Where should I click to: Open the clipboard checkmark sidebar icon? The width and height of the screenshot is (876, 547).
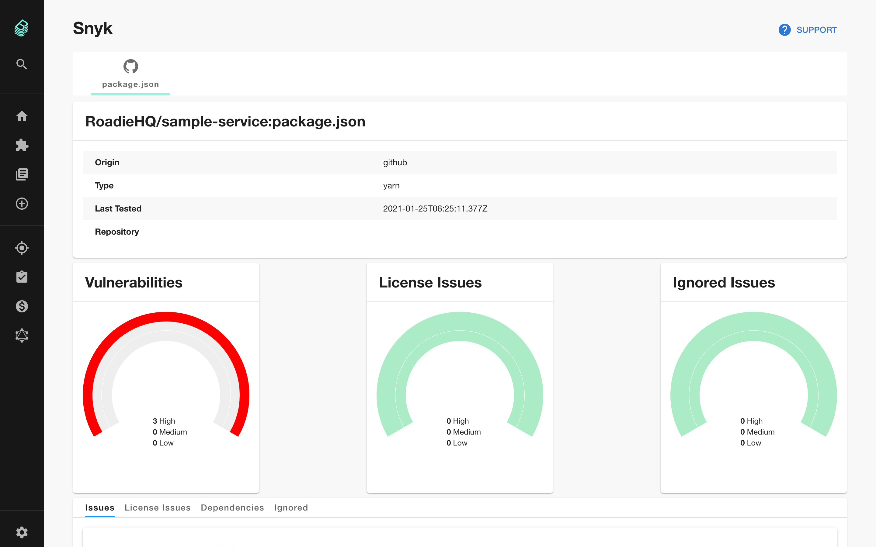22,277
